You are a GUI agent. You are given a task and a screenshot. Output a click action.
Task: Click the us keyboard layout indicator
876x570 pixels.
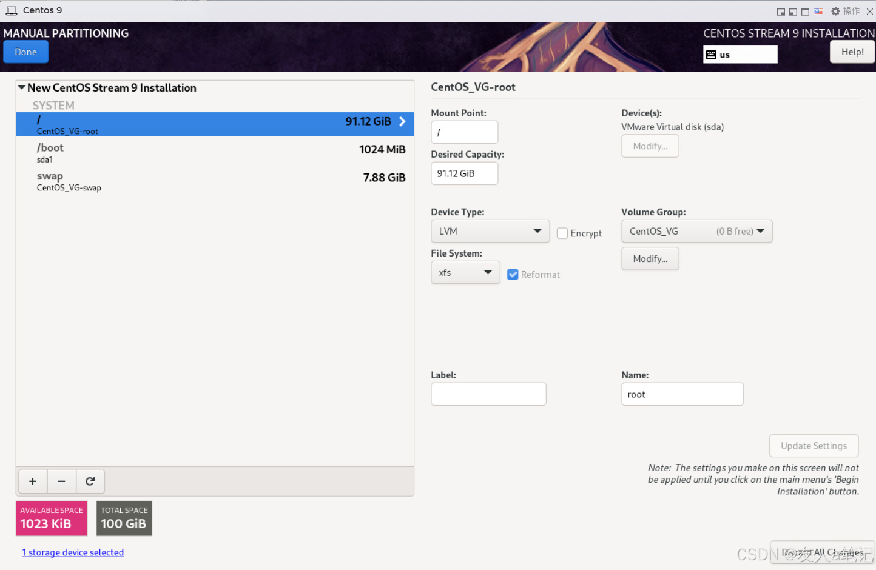pyautogui.click(x=740, y=55)
